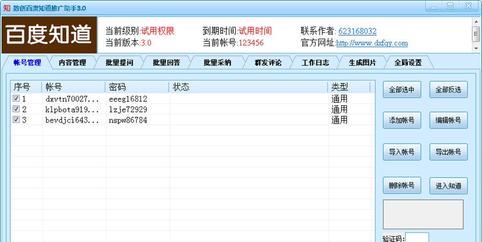This screenshot has height=242, width=482.
Task: Click the 类型 column header
Action: pyautogui.click(x=349, y=87)
